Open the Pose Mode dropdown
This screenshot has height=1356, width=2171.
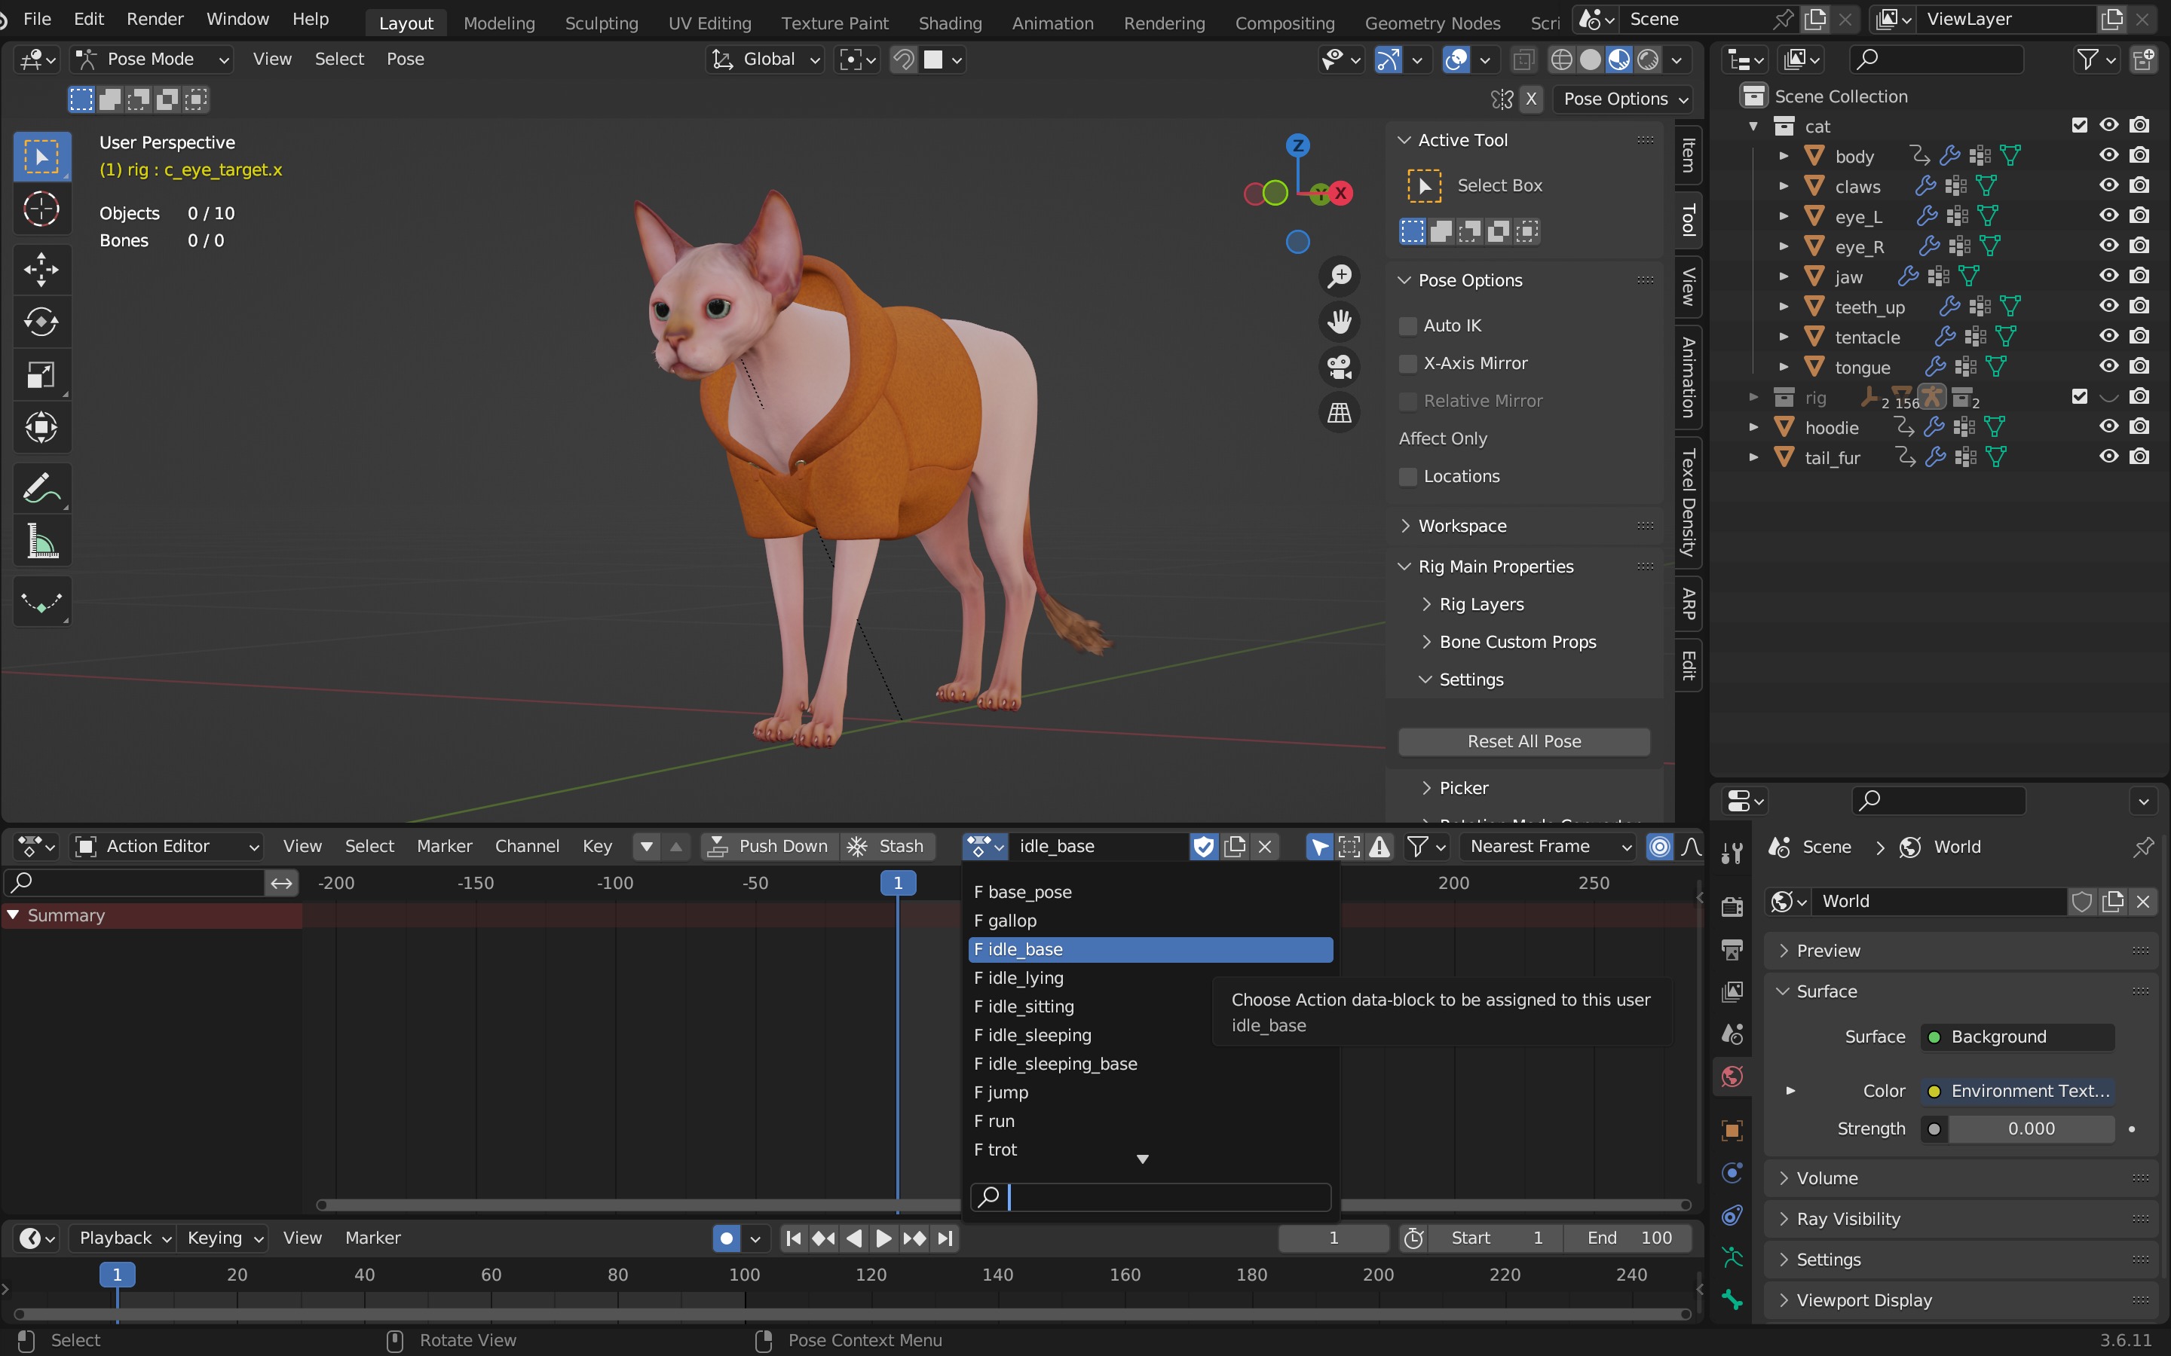(x=152, y=60)
